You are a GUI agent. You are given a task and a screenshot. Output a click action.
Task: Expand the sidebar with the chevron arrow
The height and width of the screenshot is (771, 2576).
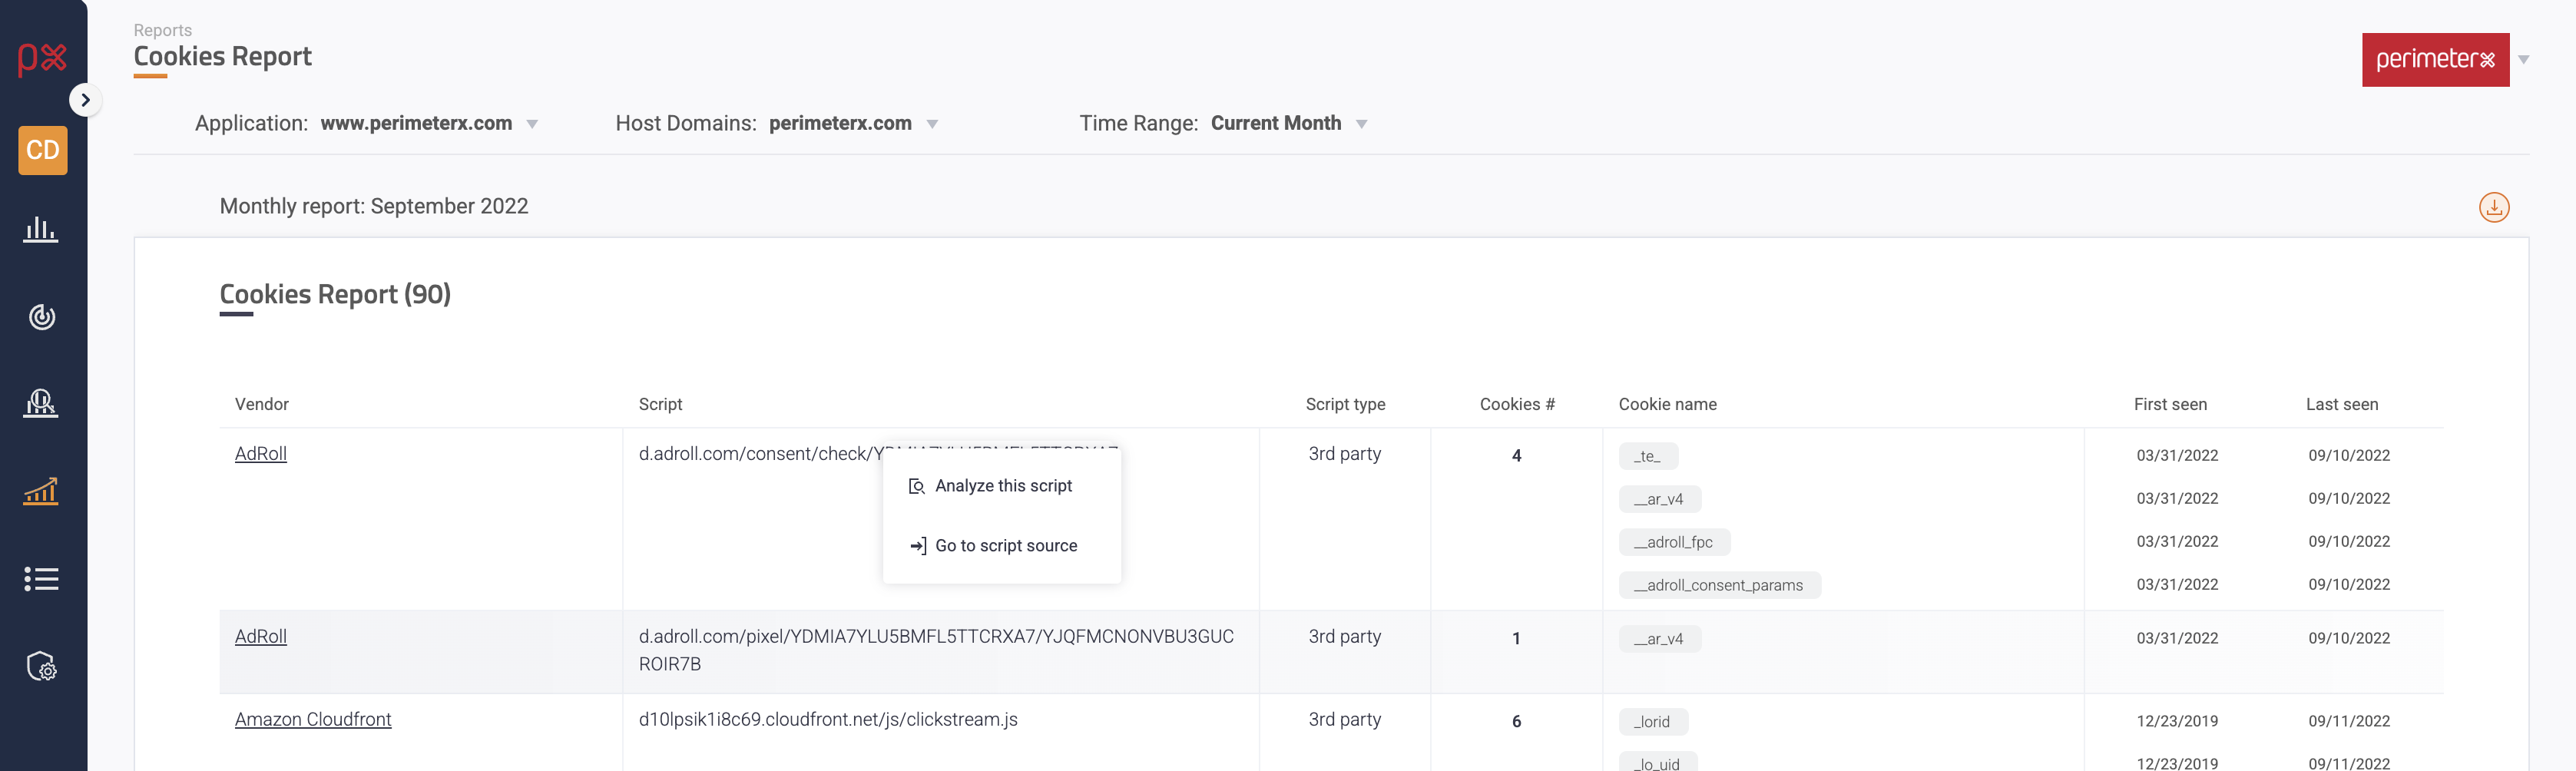click(x=85, y=100)
